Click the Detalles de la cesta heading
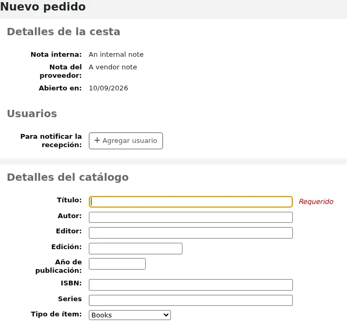 tap(64, 32)
